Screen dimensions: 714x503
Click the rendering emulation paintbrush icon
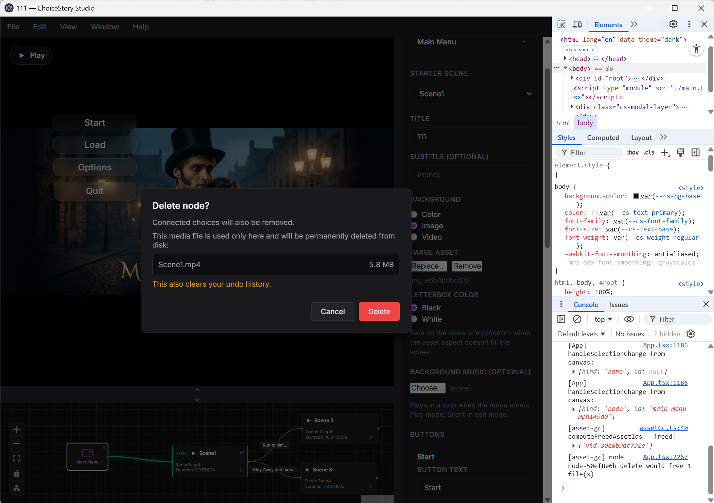coord(681,152)
